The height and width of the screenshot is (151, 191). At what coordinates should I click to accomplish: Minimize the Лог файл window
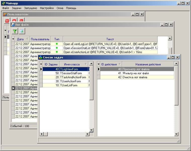pyautogui.click(x=162, y=25)
